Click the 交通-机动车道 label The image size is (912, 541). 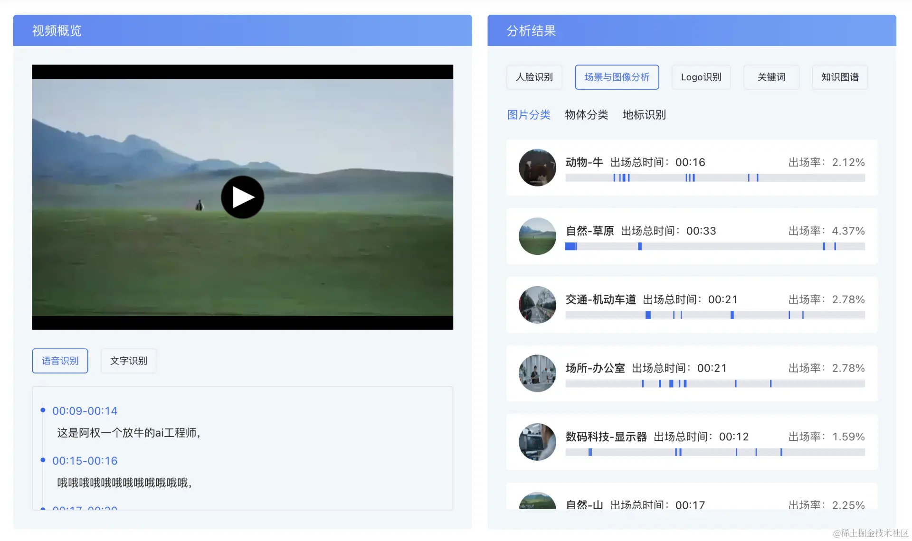(x=600, y=299)
